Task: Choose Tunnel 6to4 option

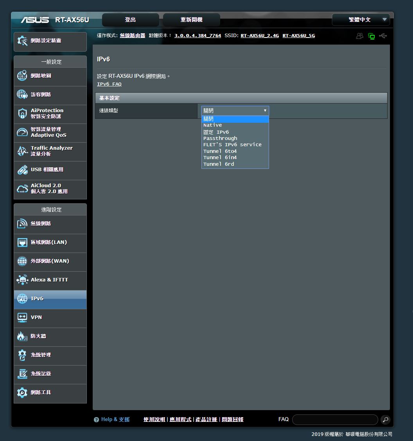Action: pos(235,151)
